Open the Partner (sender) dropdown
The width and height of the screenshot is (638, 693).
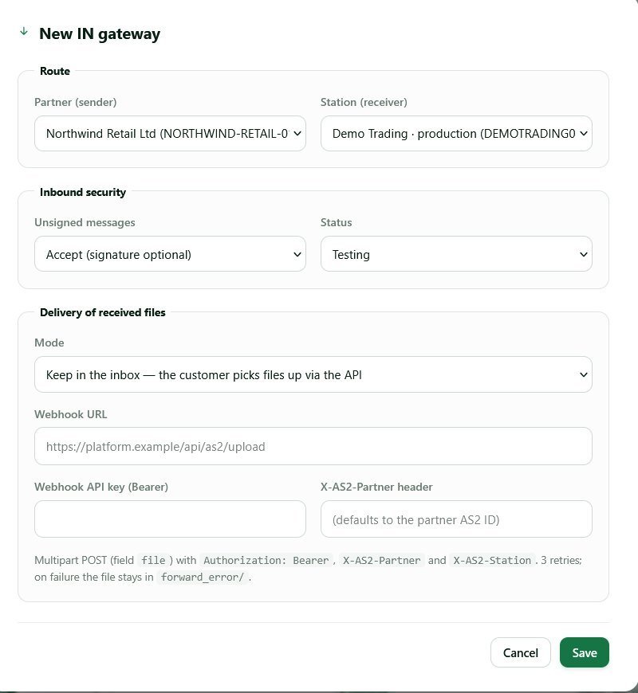click(170, 134)
